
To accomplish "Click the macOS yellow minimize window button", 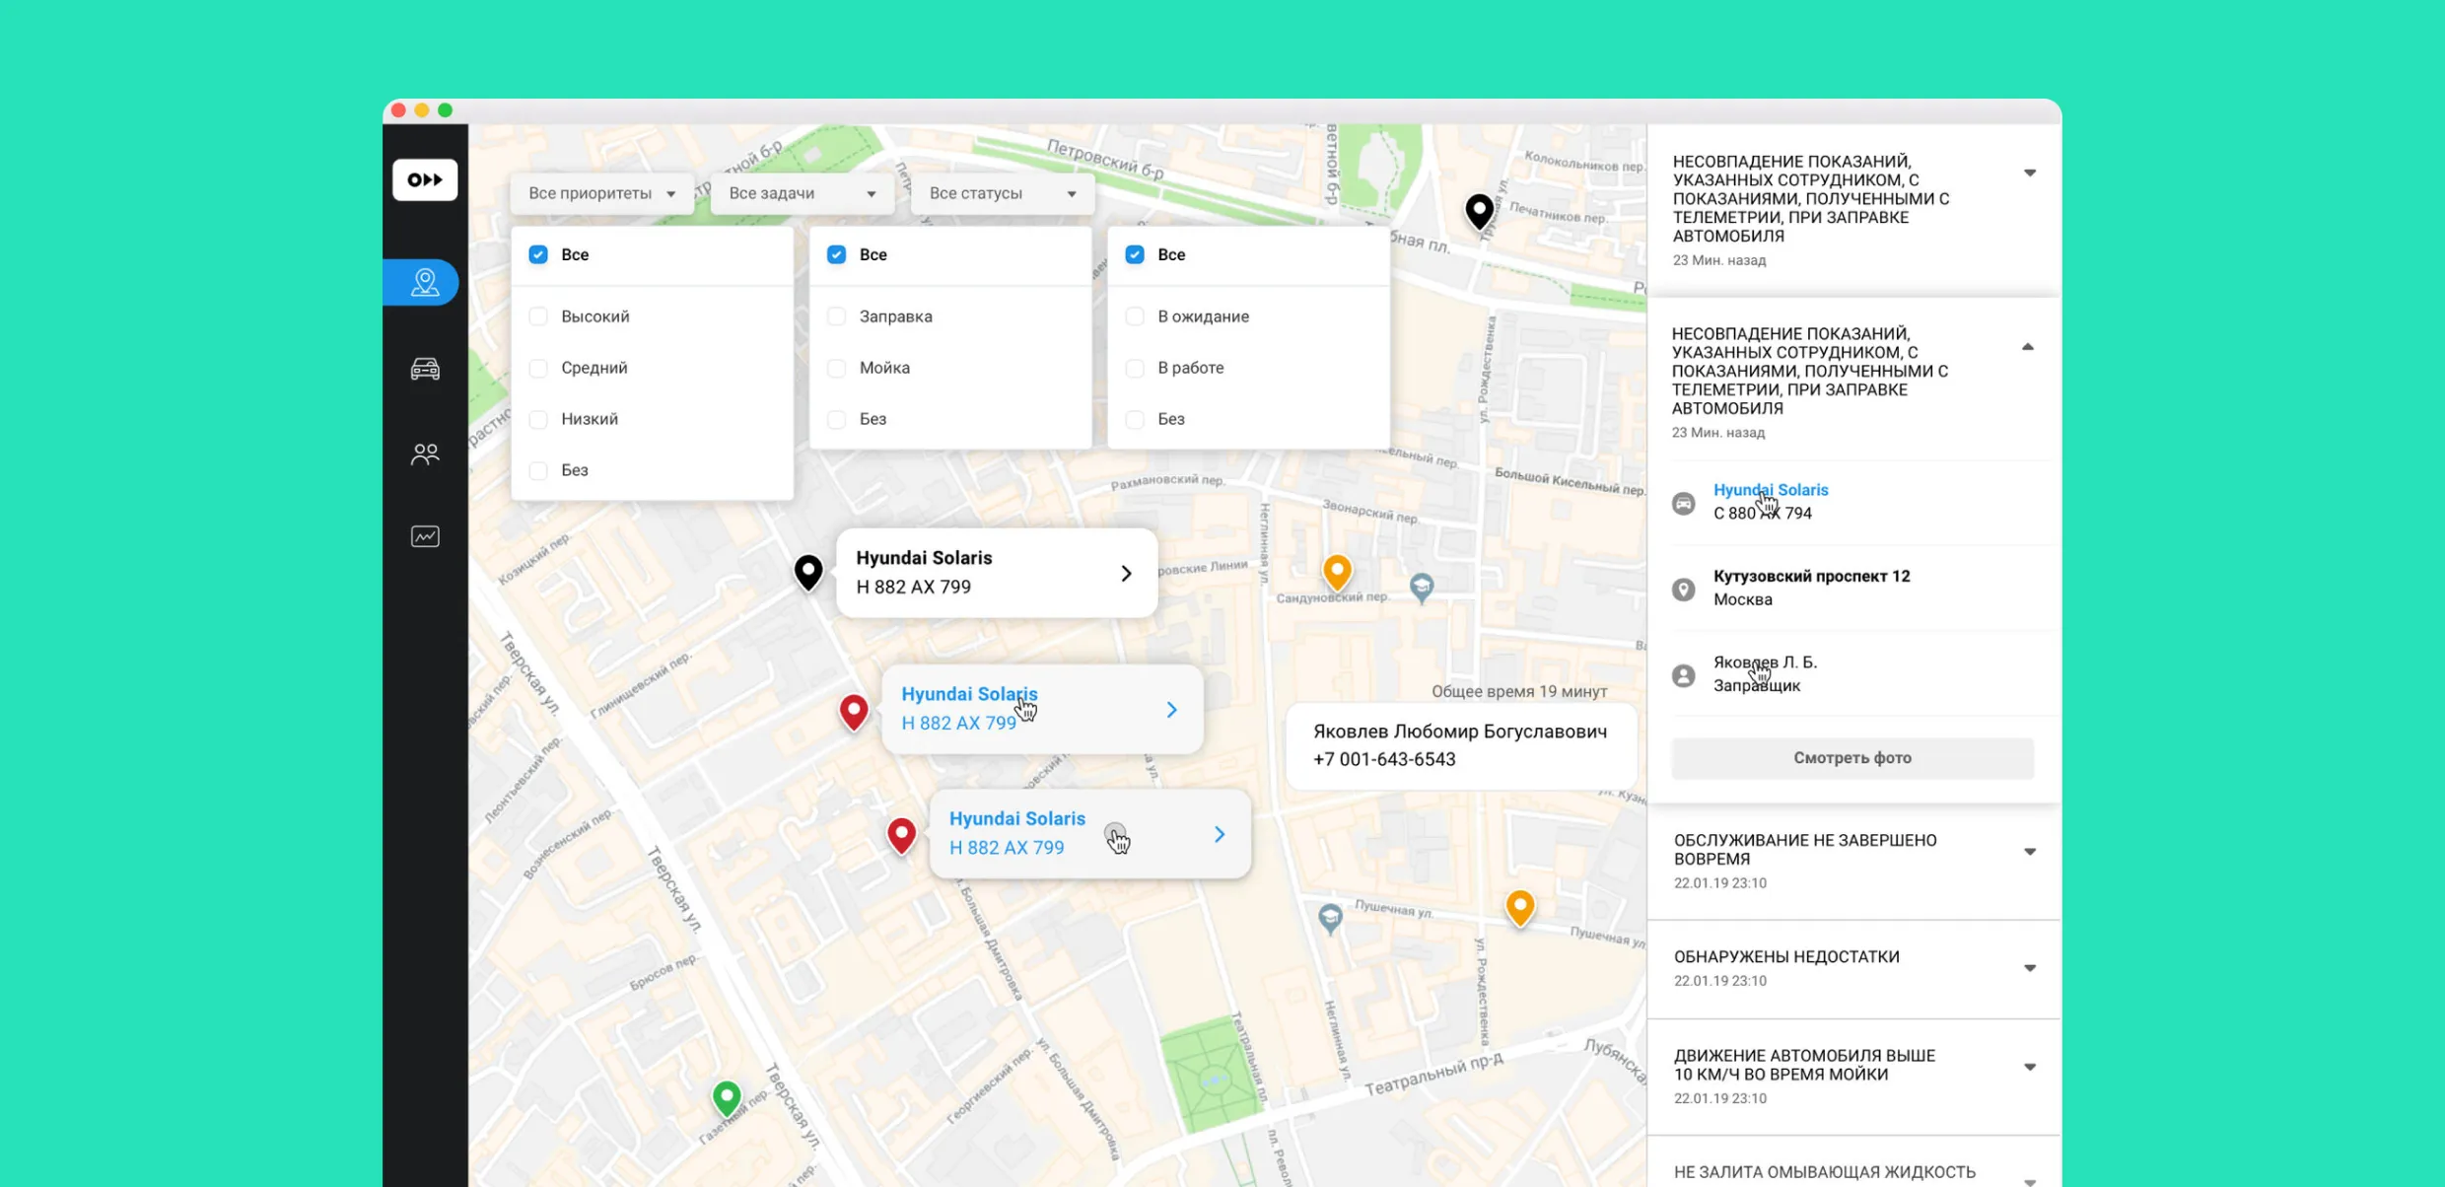I will tap(422, 110).
